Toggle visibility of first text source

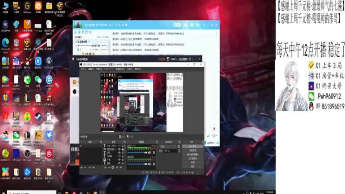point(119,146)
